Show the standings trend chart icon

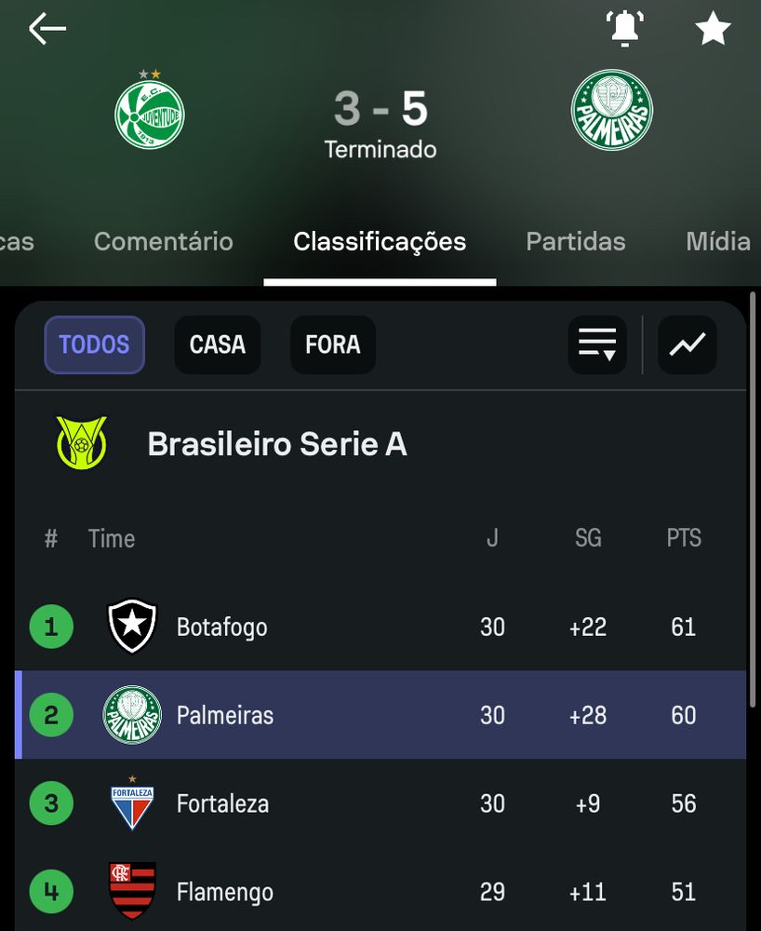click(687, 344)
